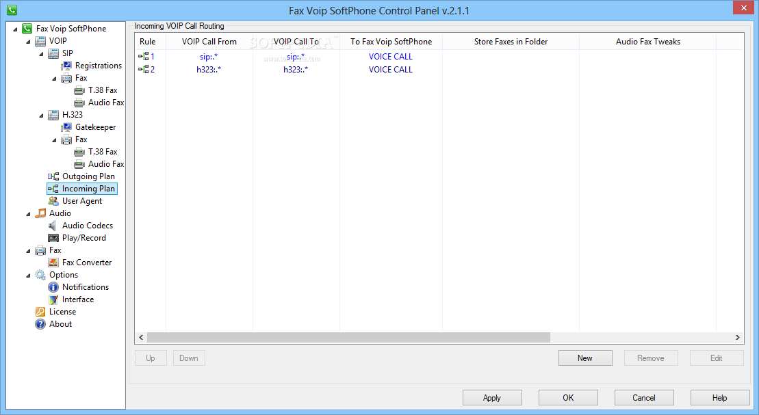Click the Audio Codecs speaker icon
This screenshot has height=415, width=759.
(53, 226)
